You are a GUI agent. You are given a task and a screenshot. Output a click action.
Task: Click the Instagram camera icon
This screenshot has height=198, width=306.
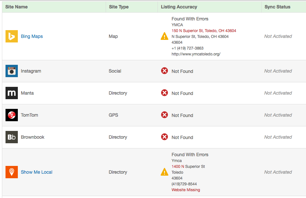[x=12, y=71]
